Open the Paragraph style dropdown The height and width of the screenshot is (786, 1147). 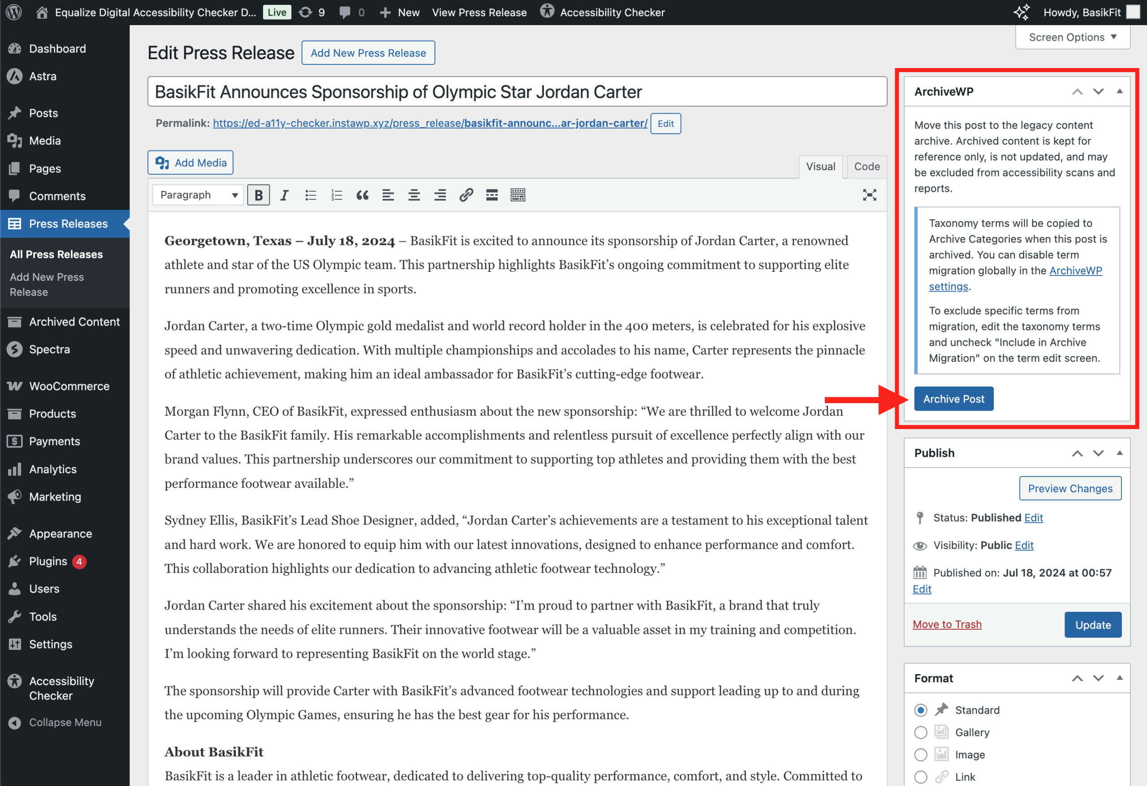coord(197,195)
